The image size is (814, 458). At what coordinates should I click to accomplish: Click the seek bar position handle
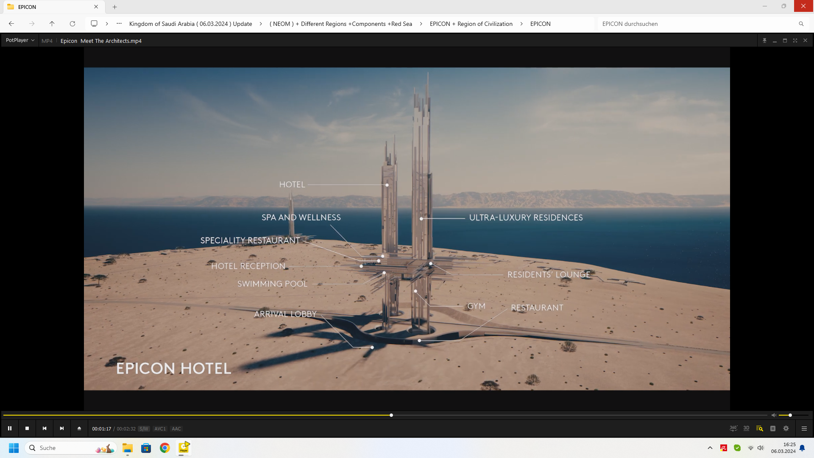[x=391, y=415]
